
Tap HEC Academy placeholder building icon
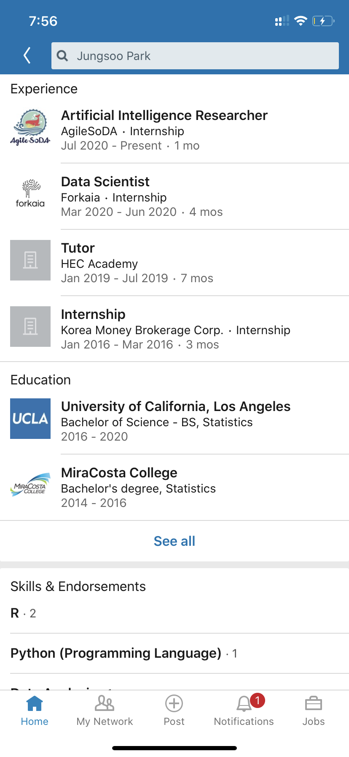point(30,260)
